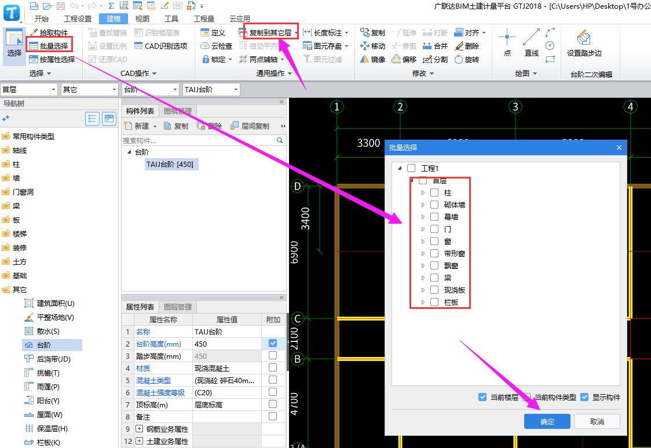Switch to the 图层管理 tab

[178, 307]
